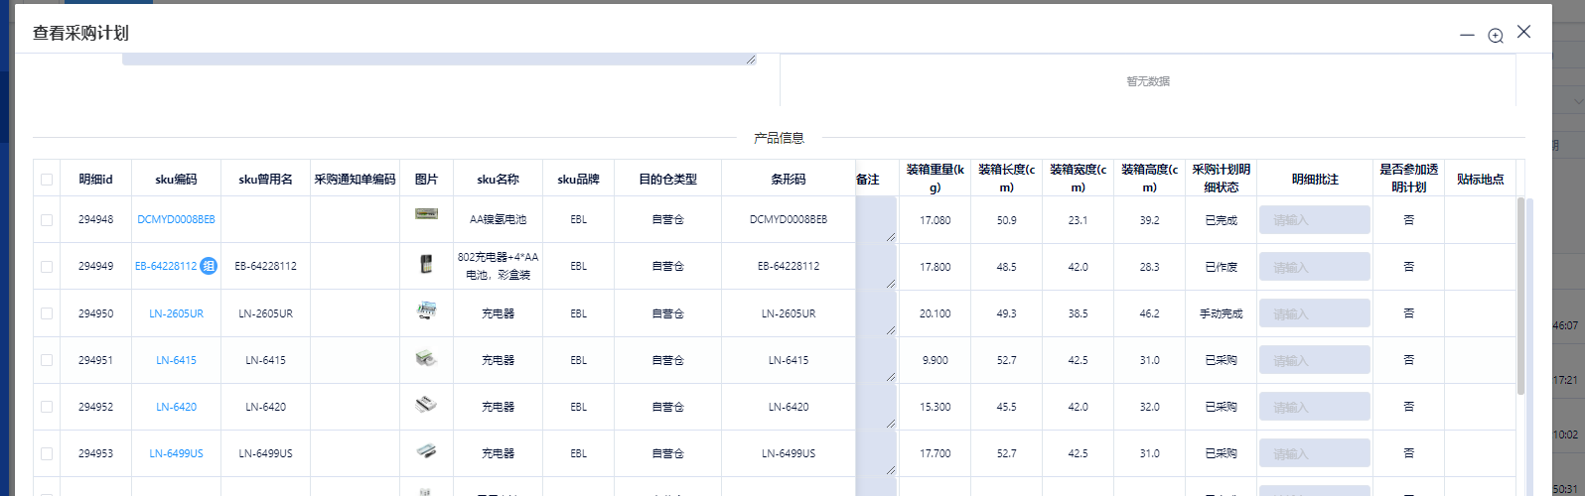Image resolution: width=1585 pixels, height=496 pixels.
Task: Open sku link EB-64228112
Action: pyautogui.click(x=166, y=267)
